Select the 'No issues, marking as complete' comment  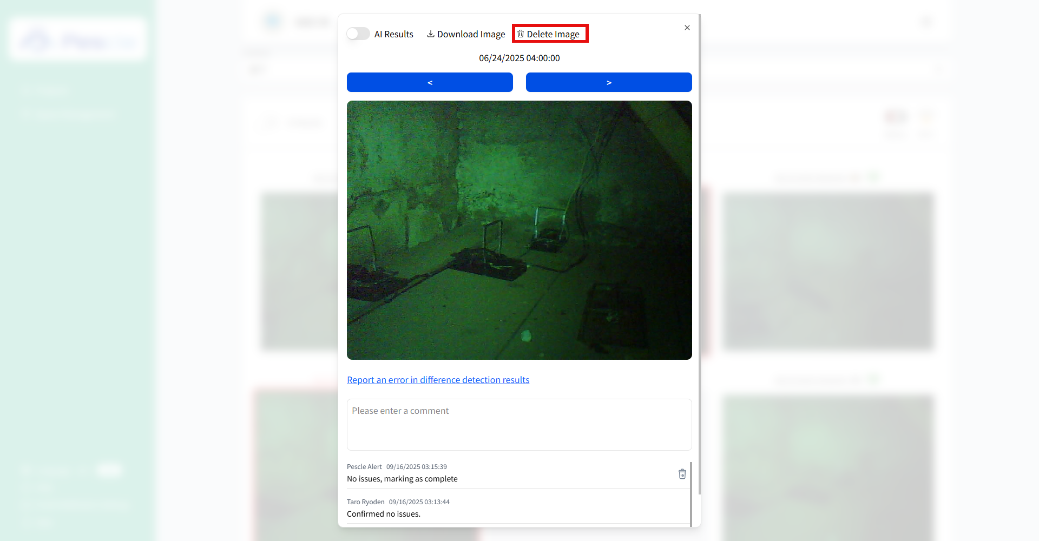(x=402, y=479)
